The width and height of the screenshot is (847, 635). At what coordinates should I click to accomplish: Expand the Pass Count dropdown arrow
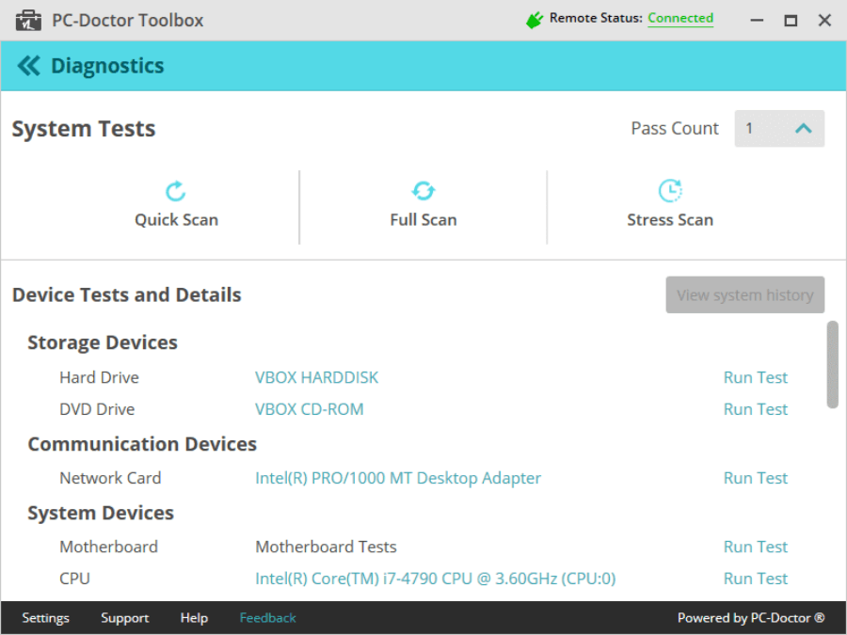pyautogui.click(x=803, y=129)
